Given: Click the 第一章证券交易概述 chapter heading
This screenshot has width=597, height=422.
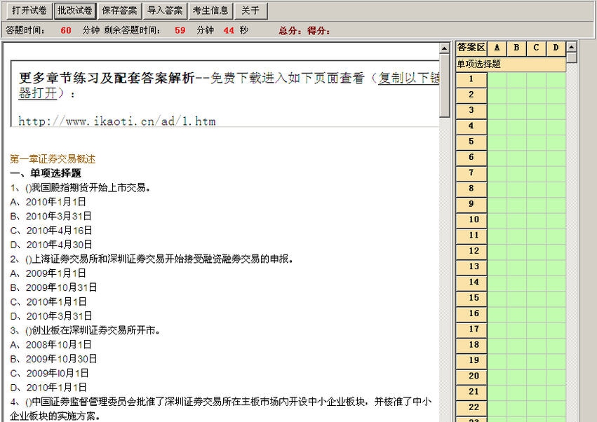Looking at the screenshot, I should click(53, 159).
